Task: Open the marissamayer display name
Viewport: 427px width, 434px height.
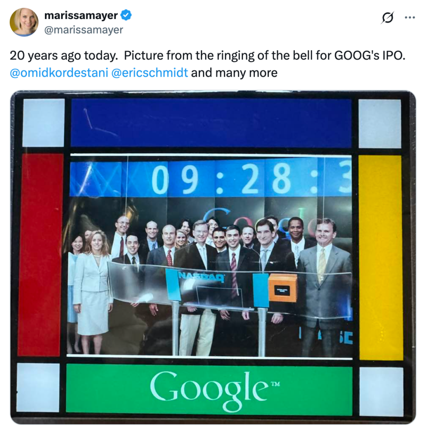Action: click(x=81, y=15)
